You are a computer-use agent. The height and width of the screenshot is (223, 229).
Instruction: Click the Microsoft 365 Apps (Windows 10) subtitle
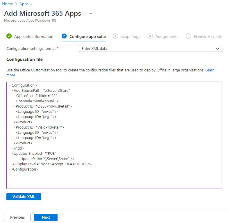30,20
